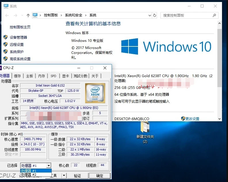This screenshot has width=228, height=182.
Task: Click the computer name DESKTOP-6MQBLCO
Action: tap(132, 119)
